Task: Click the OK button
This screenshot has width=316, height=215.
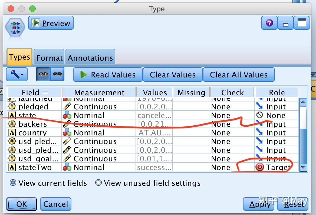Action: click(x=21, y=204)
